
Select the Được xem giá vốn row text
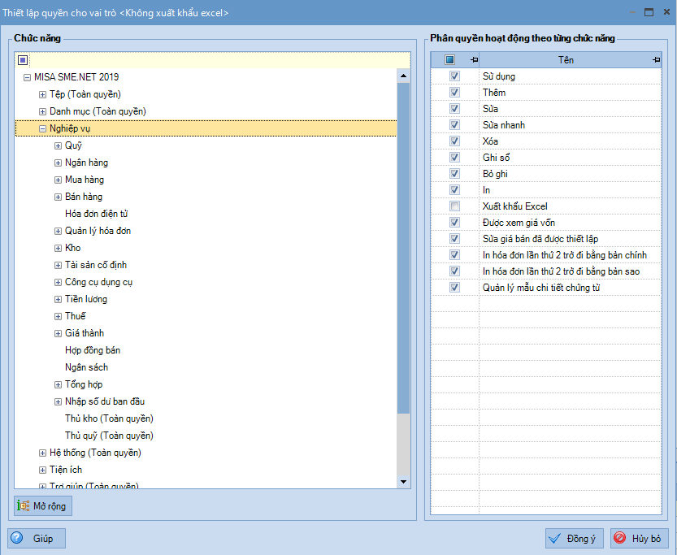(x=519, y=223)
